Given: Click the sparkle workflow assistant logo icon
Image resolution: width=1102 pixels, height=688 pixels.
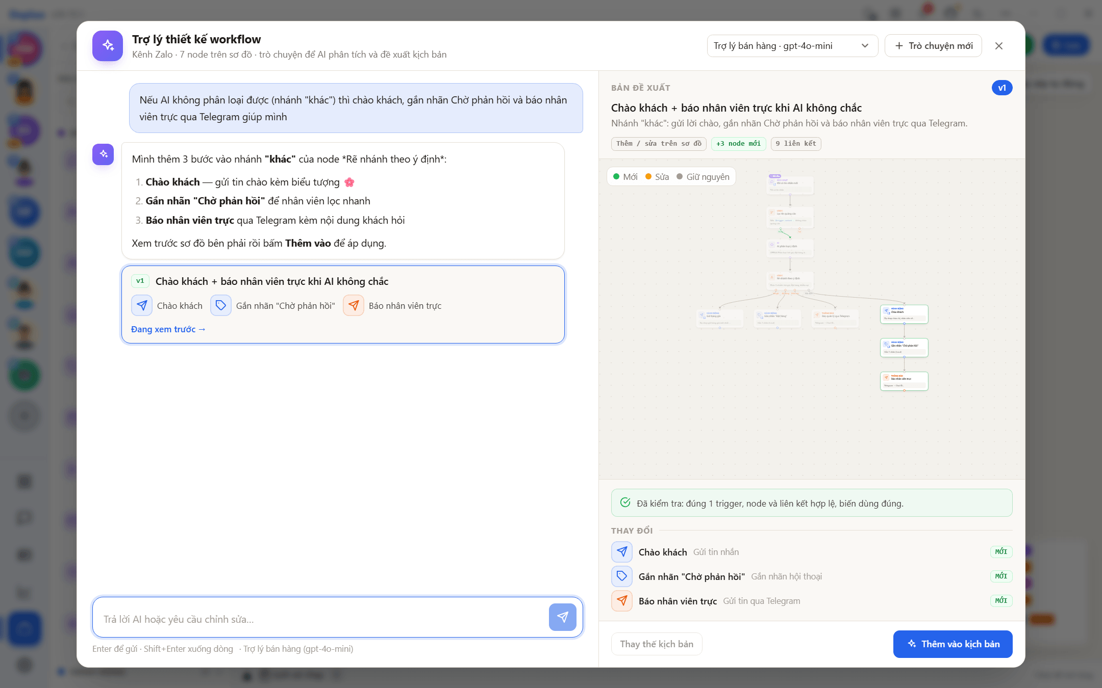Looking at the screenshot, I should coord(108,46).
